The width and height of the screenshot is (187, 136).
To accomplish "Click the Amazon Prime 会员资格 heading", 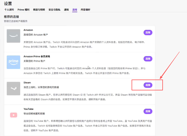I will [x=37, y=56].
